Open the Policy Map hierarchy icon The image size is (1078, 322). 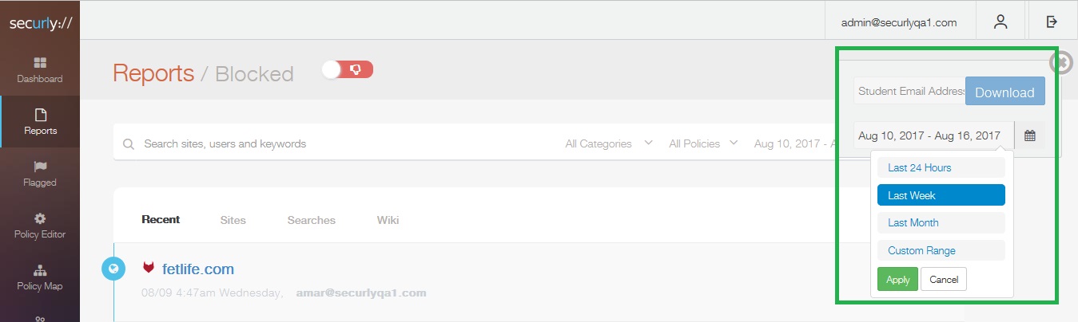click(x=40, y=270)
